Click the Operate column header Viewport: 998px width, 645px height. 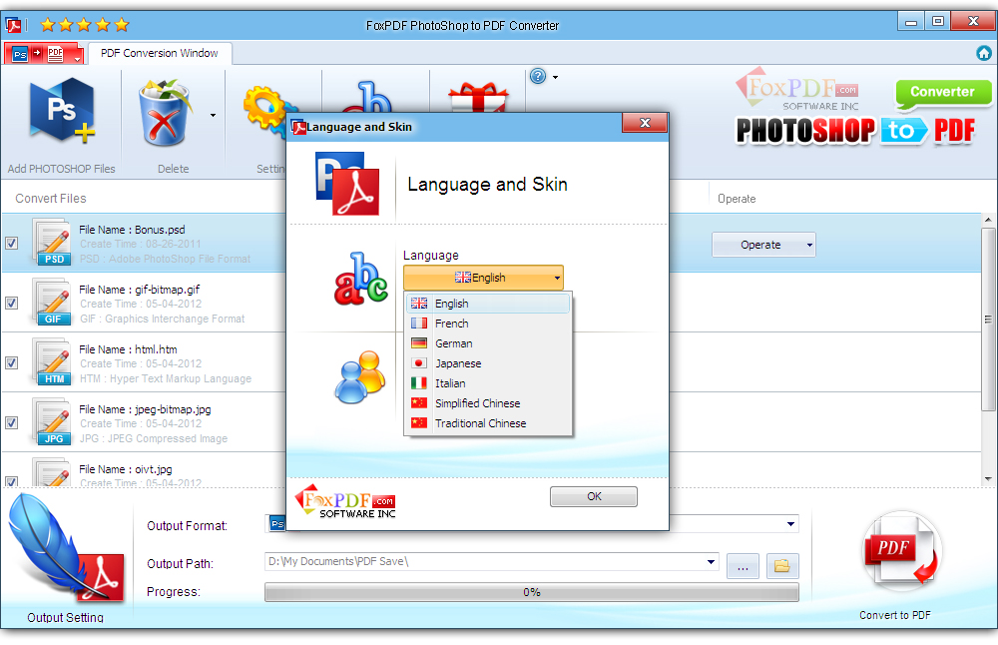pyautogui.click(x=737, y=199)
